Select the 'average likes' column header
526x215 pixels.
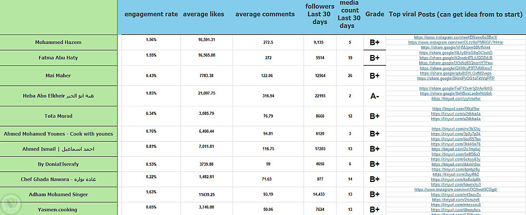[x=204, y=14]
